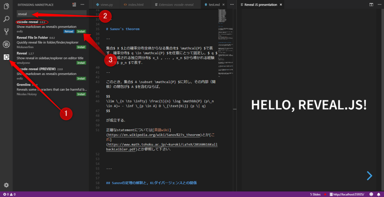Click the reveal extension search box
Image resolution: width=384 pixels, height=197 pixels.
point(52,14)
